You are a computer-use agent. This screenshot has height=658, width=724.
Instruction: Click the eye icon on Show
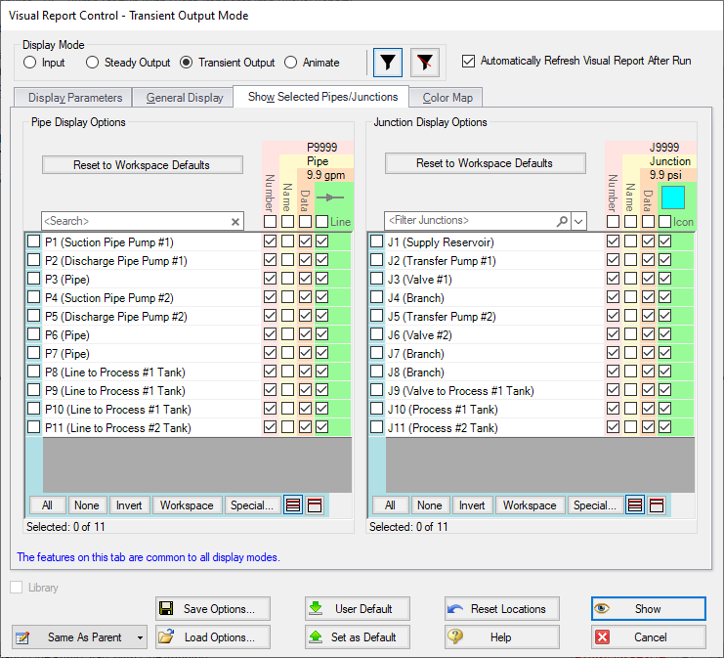(602, 608)
